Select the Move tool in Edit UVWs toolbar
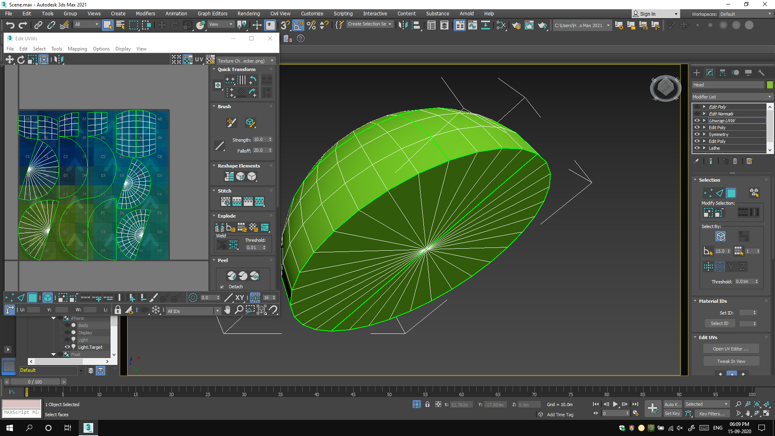Viewport: 775px width, 436px height. (10, 60)
